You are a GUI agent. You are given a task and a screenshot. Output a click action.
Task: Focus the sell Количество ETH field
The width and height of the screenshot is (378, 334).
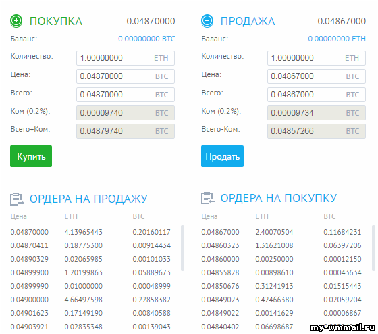point(317,58)
